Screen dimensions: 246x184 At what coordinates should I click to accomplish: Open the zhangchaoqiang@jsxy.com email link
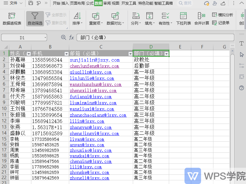pyautogui.click(x=98, y=115)
